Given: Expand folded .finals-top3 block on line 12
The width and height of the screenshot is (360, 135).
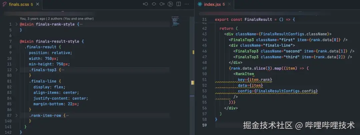Looking at the screenshot, I should tap(16, 70).
